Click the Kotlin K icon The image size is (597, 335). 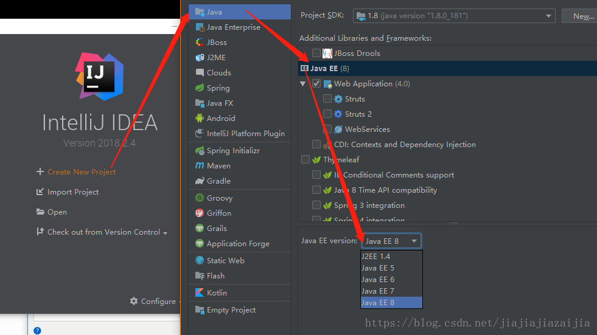[200, 292]
